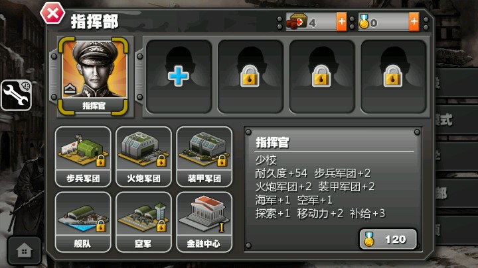
Task: Add more supply crates with plus button
Action: (341, 22)
